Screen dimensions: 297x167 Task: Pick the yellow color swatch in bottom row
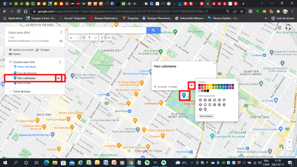[210, 88]
